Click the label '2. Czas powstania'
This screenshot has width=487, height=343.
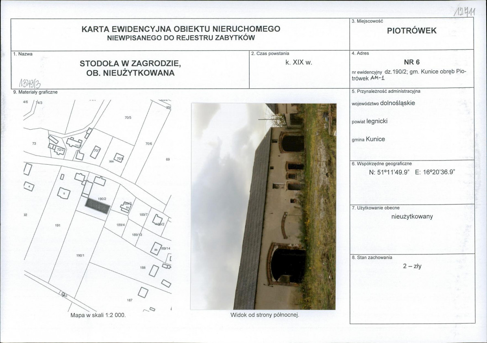[x=270, y=53]
